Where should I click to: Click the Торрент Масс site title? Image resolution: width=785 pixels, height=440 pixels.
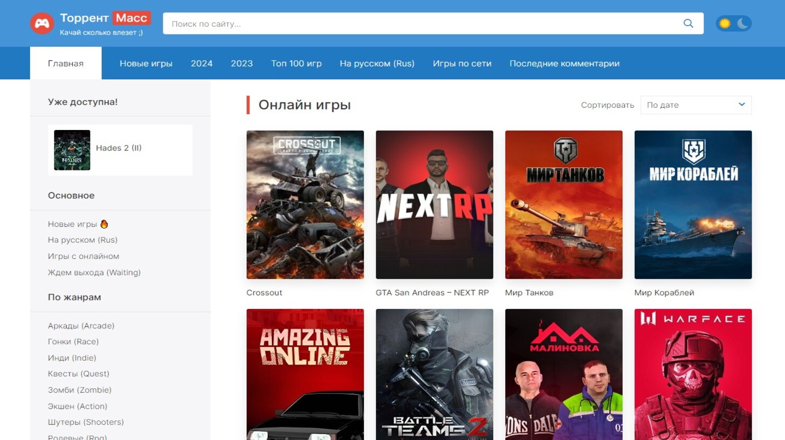coord(105,18)
